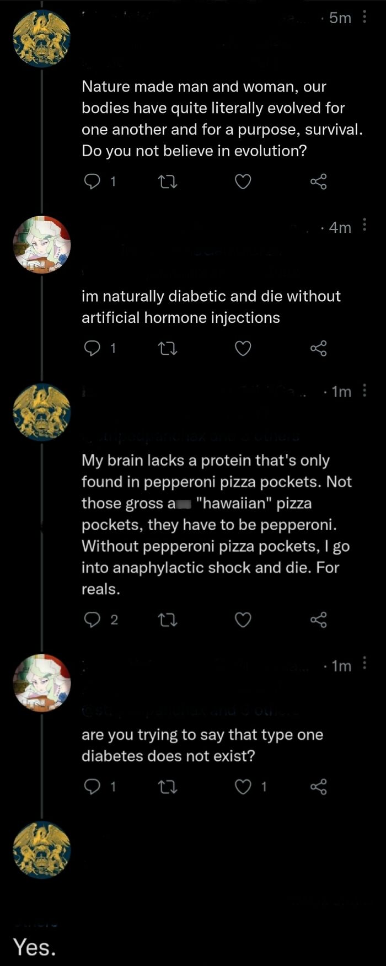The height and width of the screenshot is (966, 386).
Task: Click the retweet icon on the pizza pockets tweet
Action: pyautogui.click(x=168, y=619)
